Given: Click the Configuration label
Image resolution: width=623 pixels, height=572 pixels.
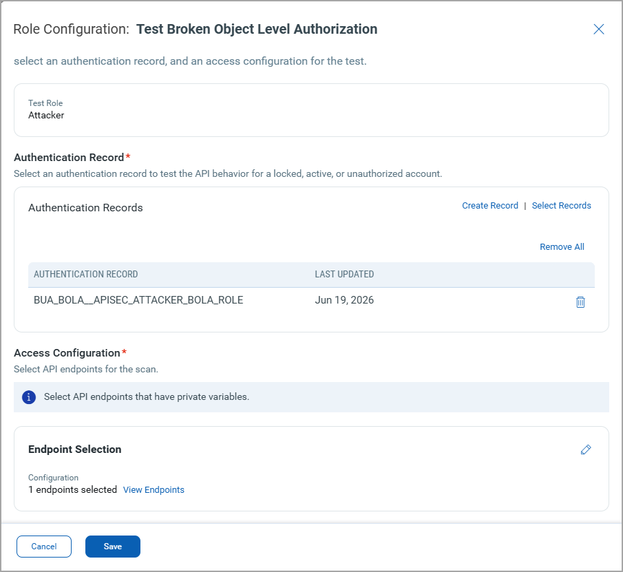Looking at the screenshot, I should (x=53, y=478).
